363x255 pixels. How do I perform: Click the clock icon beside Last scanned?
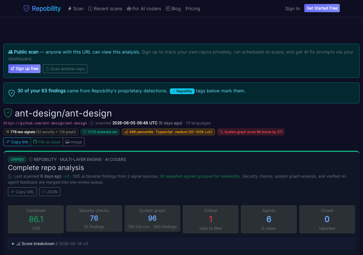click(x=10, y=176)
